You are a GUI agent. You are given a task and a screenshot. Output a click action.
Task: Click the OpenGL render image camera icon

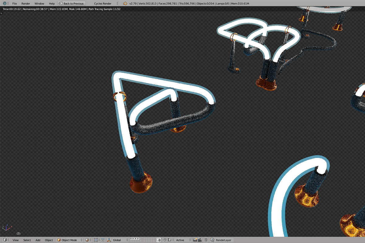coord(195,240)
